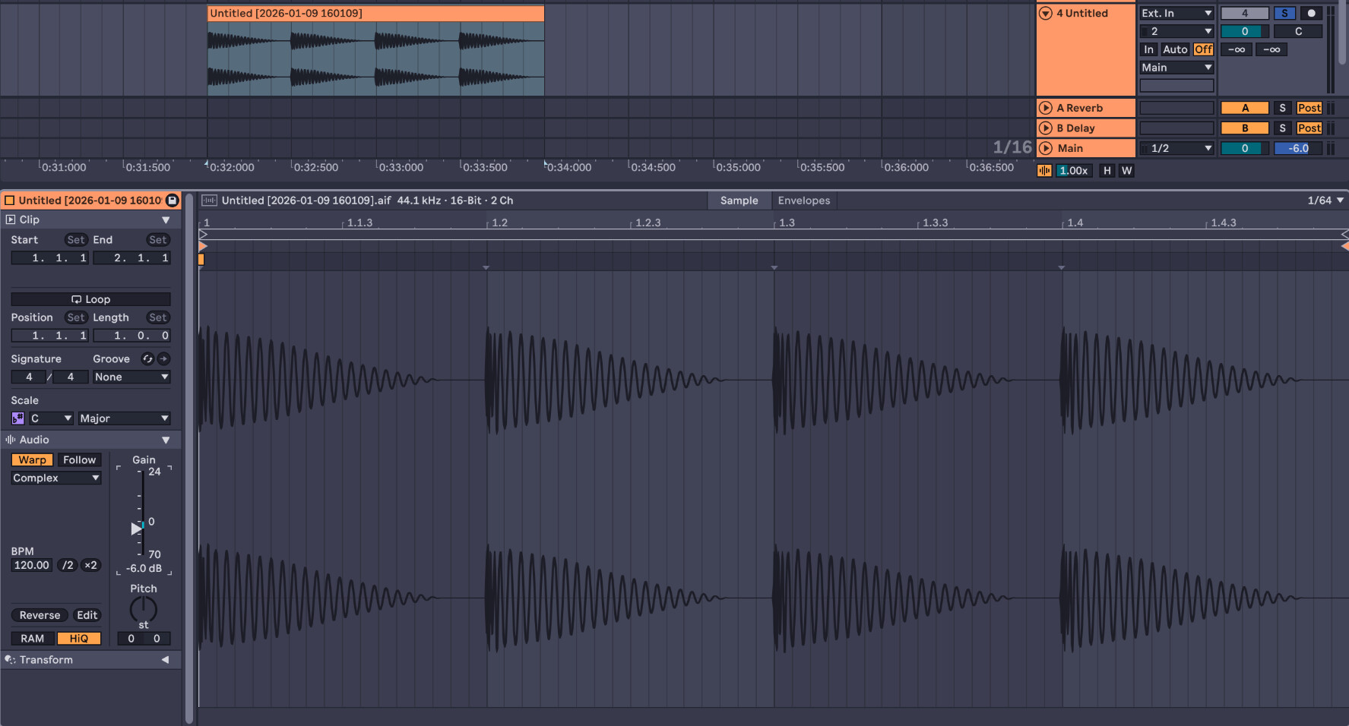Switch to the Envelopes tab

[x=803, y=200]
